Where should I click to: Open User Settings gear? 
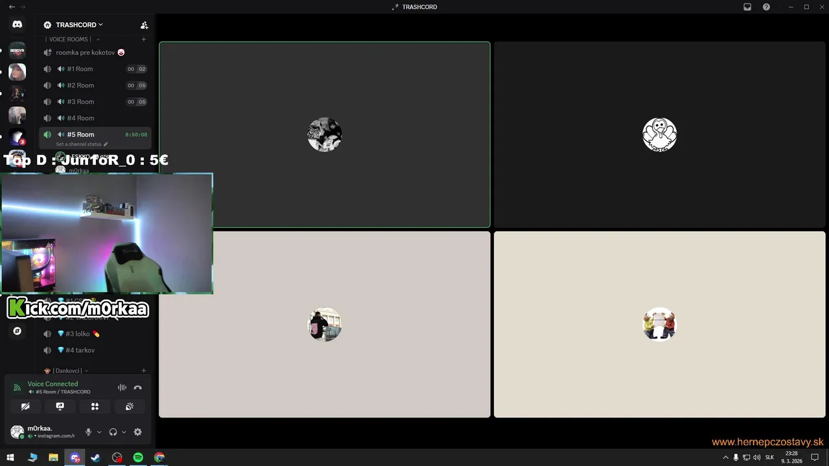click(x=137, y=432)
